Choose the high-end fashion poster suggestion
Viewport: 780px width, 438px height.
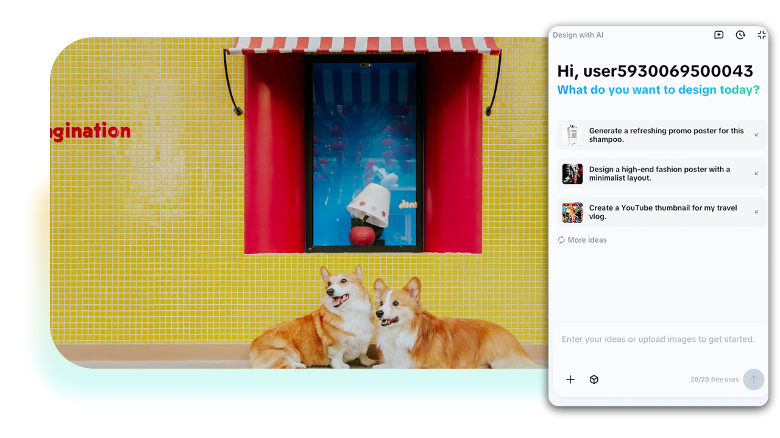click(x=662, y=173)
